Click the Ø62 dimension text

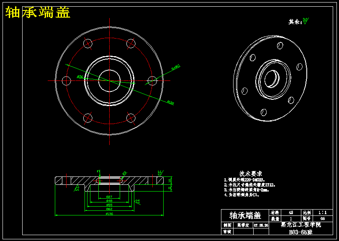109,209
